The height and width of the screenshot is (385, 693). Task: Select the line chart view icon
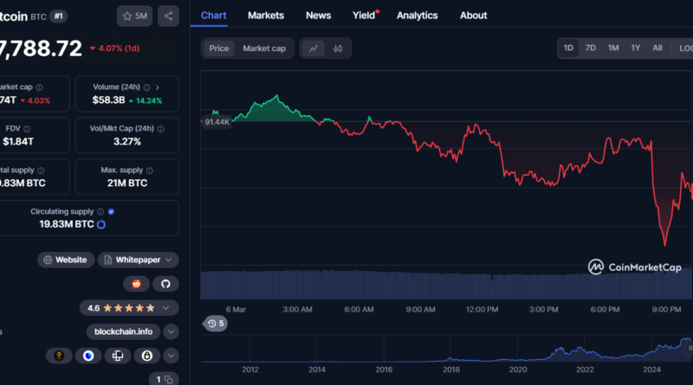(312, 48)
